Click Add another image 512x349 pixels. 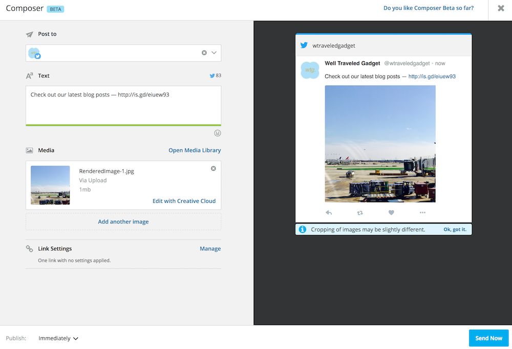pos(123,222)
